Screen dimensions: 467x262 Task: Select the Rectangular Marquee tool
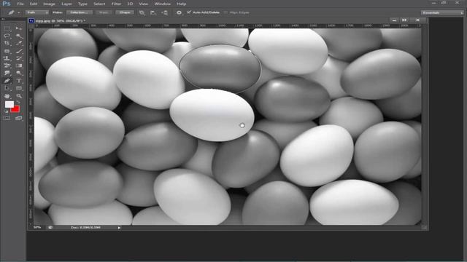7,28
